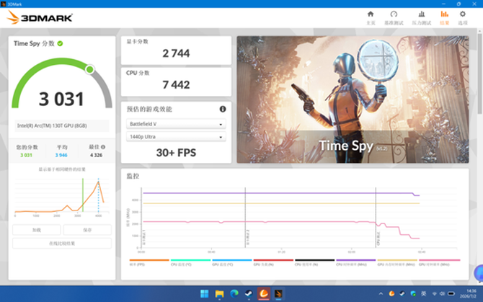Show hidden system tray icons
Screen dimensions: 483x302
click(x=381, y=293)
